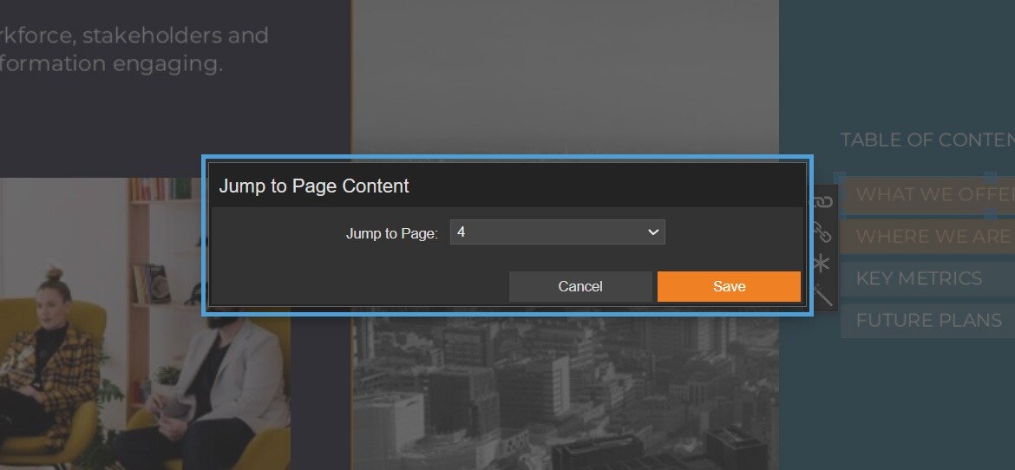Click the KEY METRICS contents entry
This screenshot has height=470, width=1015.
pyautogui.click(x=920, y=278)
